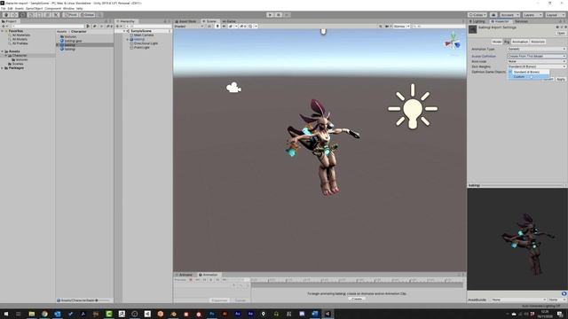Expand the Packages folder
The height and width of the screenshot is (319, 568).
(x=2, y=67)
